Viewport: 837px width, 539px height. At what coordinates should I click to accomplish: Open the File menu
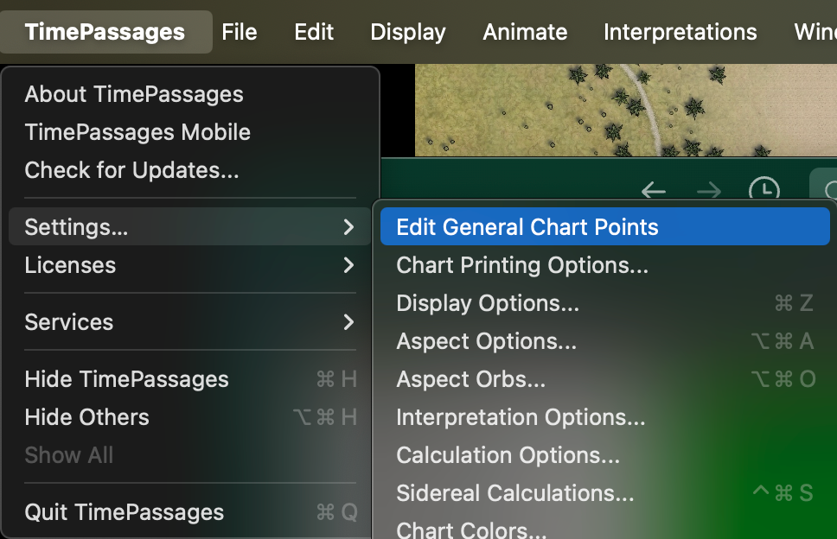click(240, 32)
